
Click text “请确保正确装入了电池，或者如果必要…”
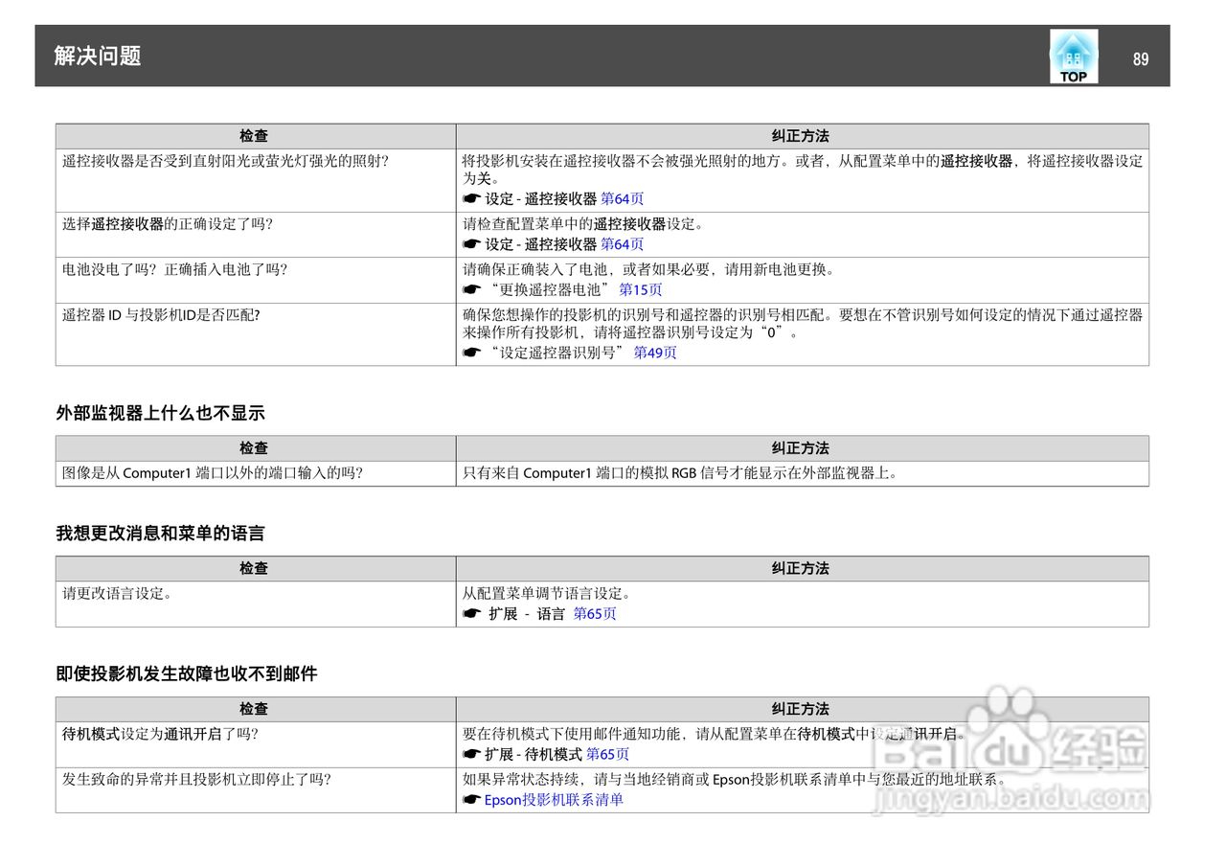pyautogui.click(x=651, y=269)
